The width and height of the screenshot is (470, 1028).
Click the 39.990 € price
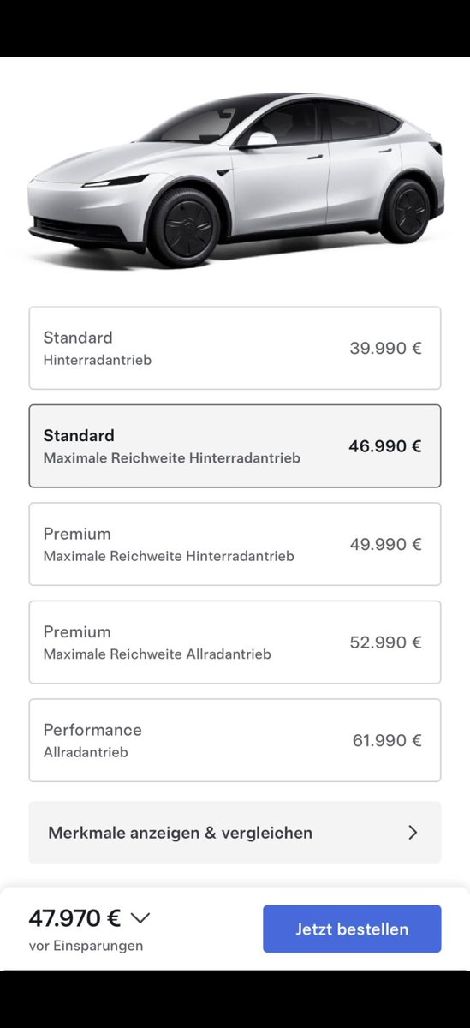pyautogui.click(x=385, y=348)
